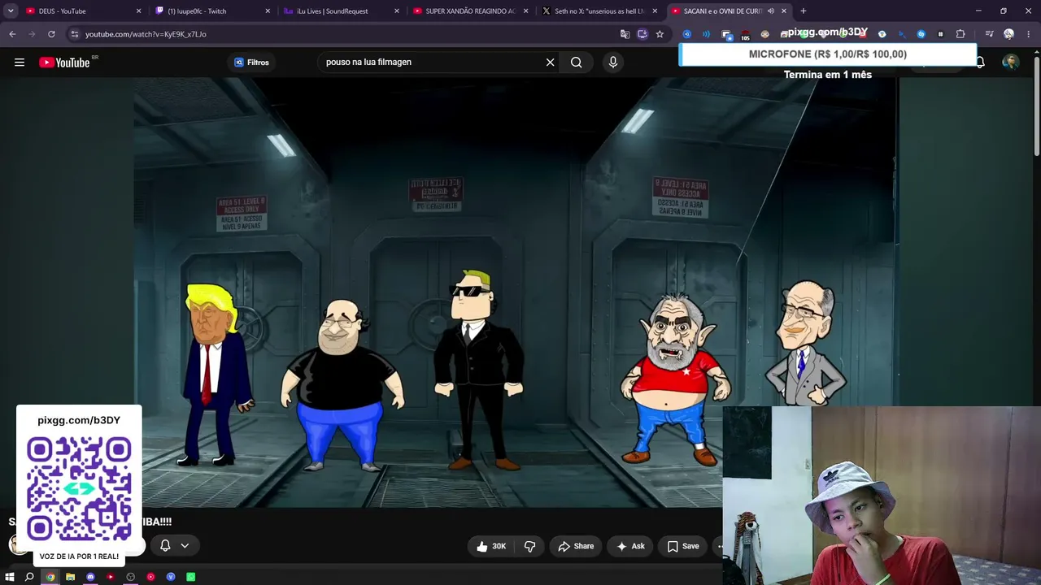1041x585 pixels.
Task: Open the media controls toolbar button
Action: (989, 34)
